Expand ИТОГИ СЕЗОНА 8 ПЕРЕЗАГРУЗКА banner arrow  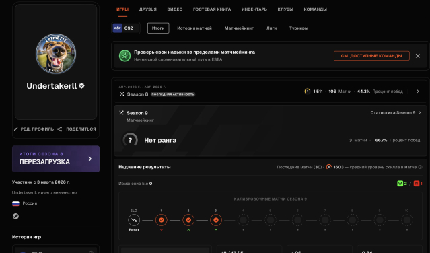pyautogui.click(x=90, y=159)
